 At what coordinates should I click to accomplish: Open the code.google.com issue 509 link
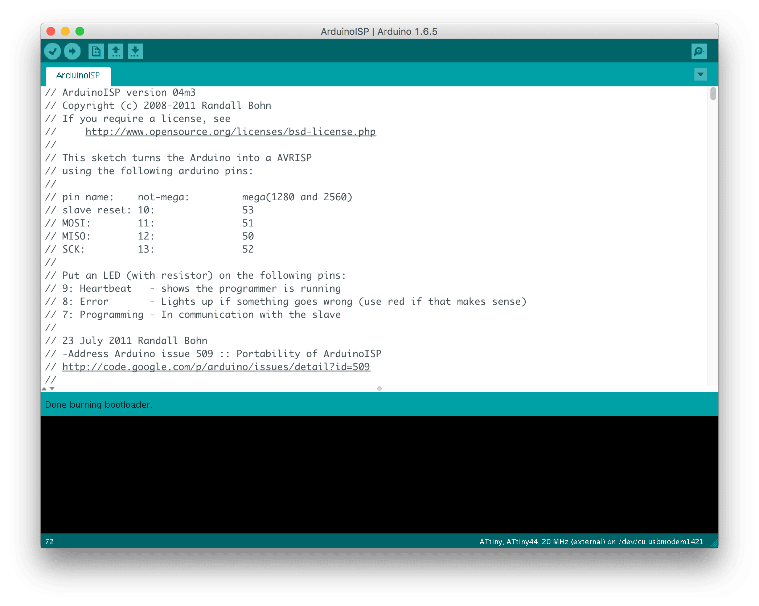click(x=216, y=367)
